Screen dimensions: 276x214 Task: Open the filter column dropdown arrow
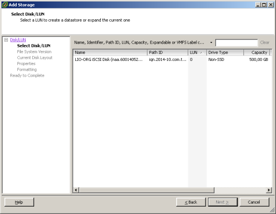coord(211,43)
